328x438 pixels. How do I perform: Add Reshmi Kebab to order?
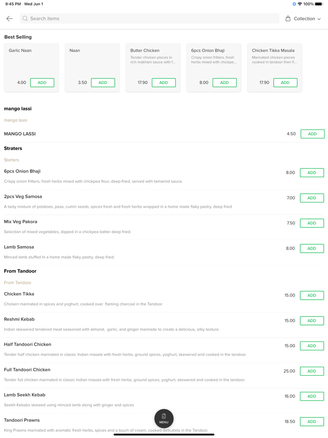point(312,321)
